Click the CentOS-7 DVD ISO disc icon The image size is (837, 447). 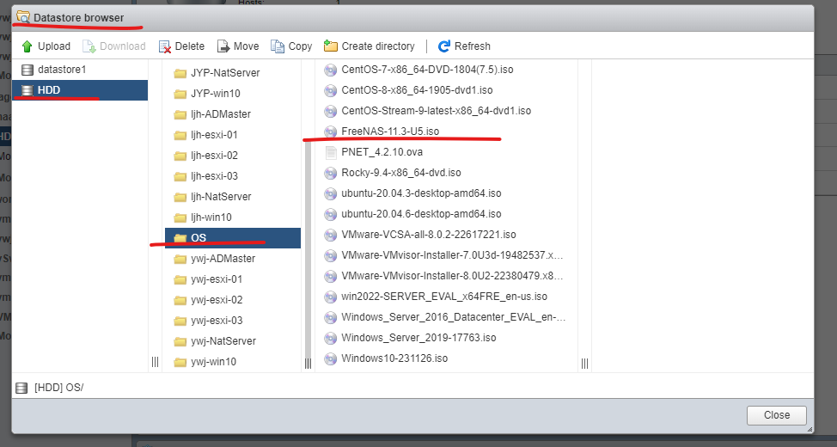coord(331,70)
